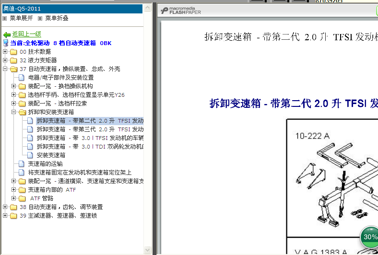
Task: Expand 选档杆手柄、选档杆位置显示单元Y26 node
Action: [14, 94]
